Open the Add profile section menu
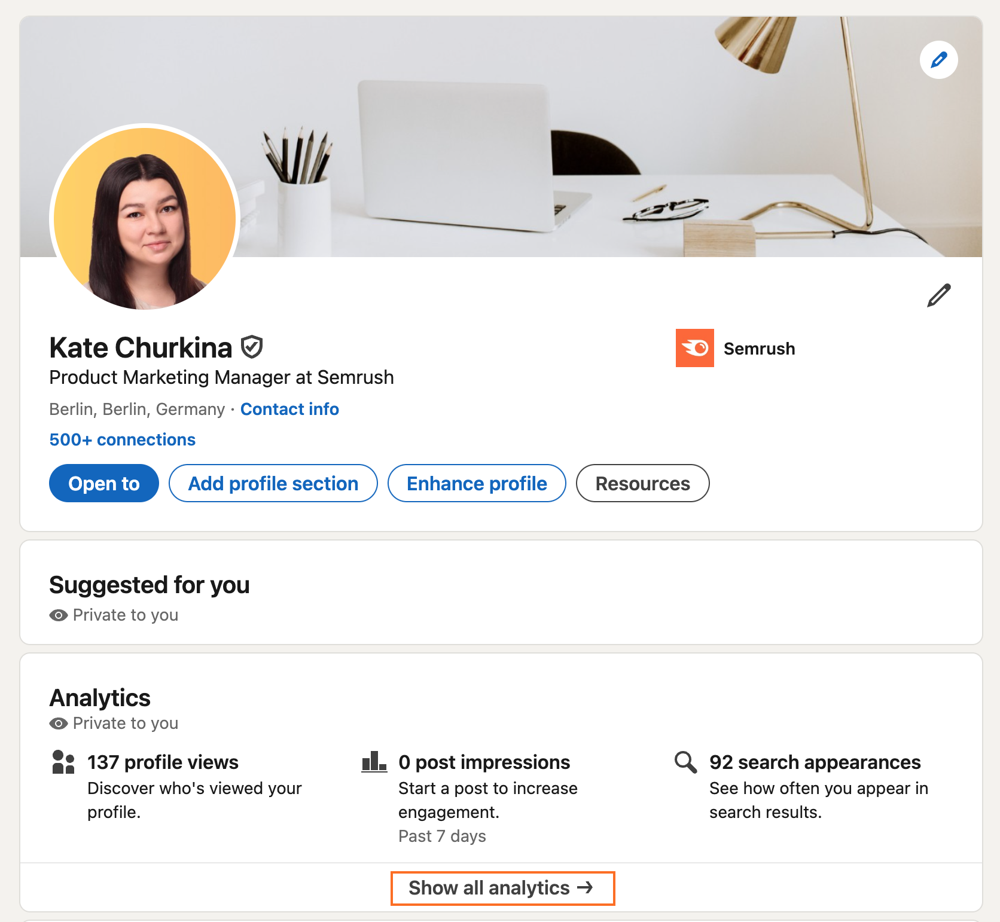The image size is (1000, 922). (x=273, y=483)
